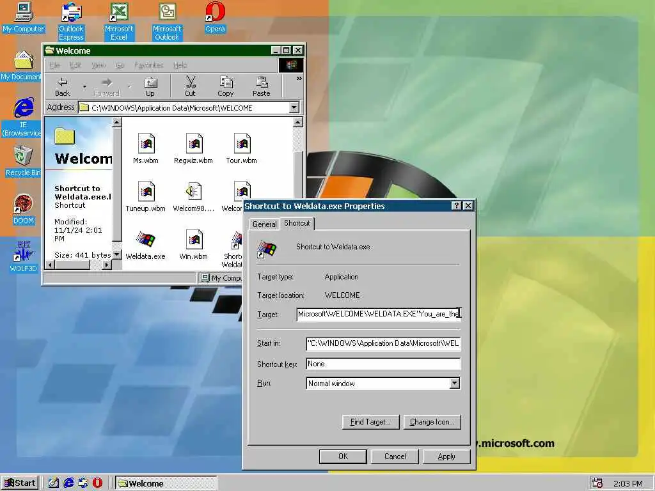Select the Tour.wbm file icon
Image resolution: width=655 pixels, height=491 pixels.
(241, 148)
